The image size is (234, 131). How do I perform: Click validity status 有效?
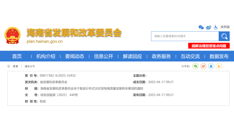point(43,102)
